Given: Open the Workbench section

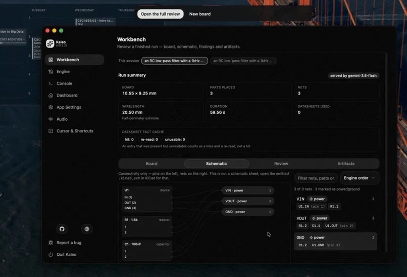Looking at the screenshot, I should pyautogui.click(x=75, y=60).
